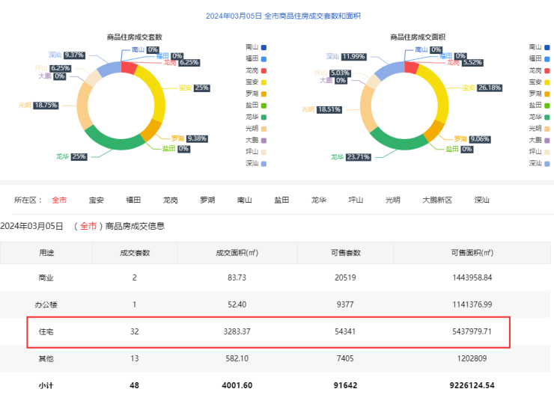The image size is (554, 395).
Task: Click the 龙华 23.71% slice in right donut
Action: (x=393, y=138)
